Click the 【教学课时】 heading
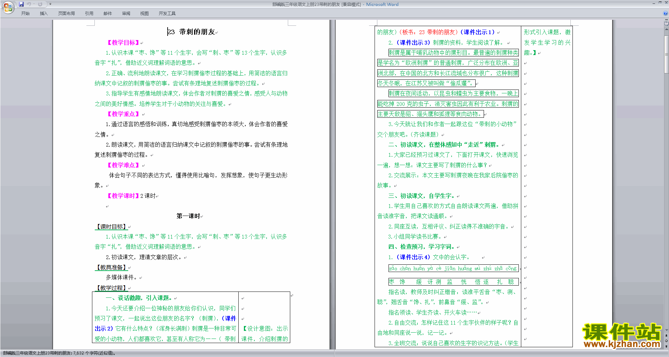Viewport: 669px width, 357px height. [123, 196]
